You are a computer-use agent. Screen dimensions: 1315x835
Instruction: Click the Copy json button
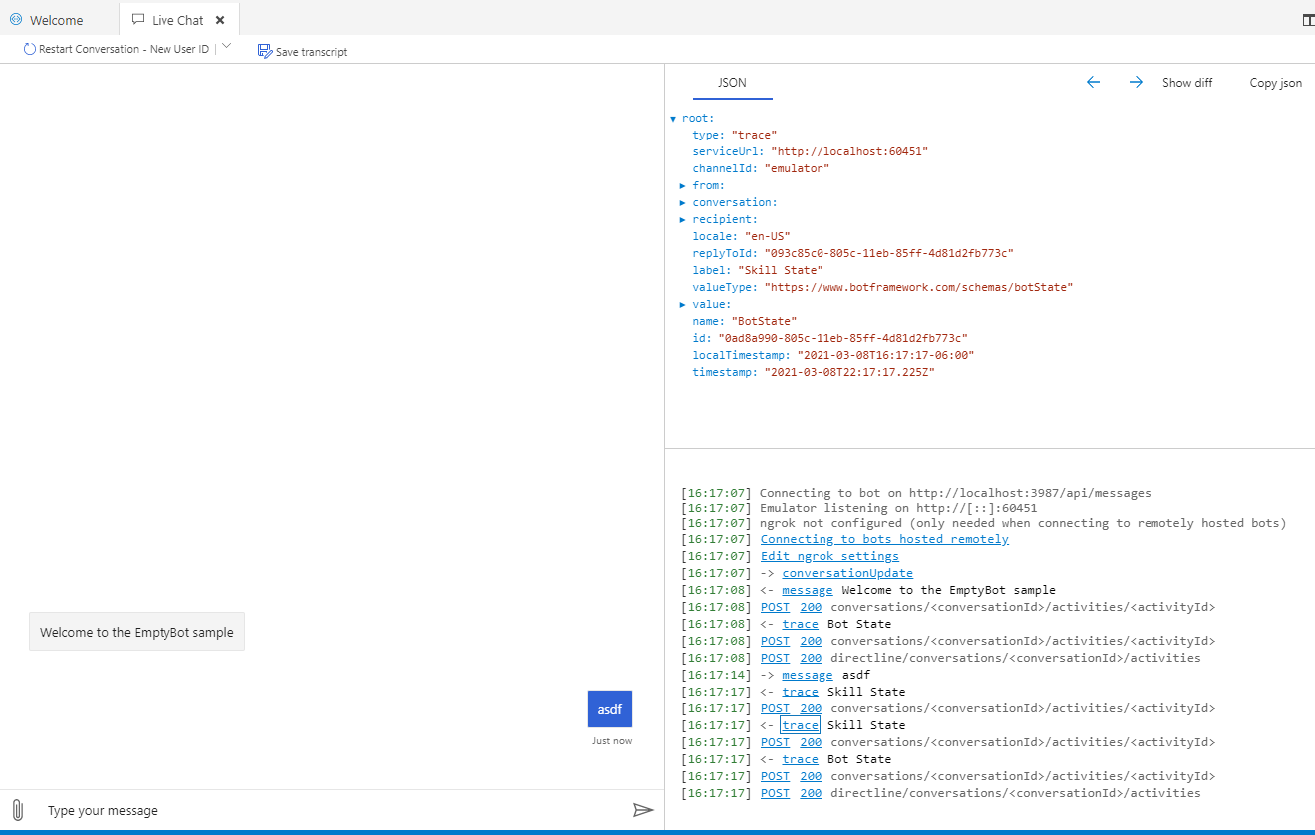[x=1275, y=83]
